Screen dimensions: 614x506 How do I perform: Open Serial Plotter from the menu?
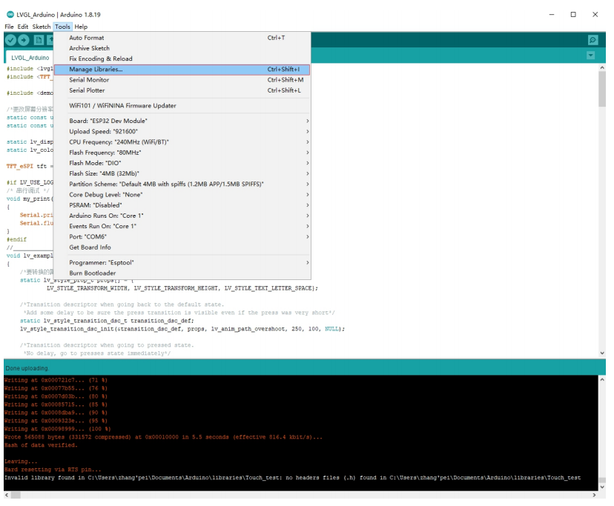[87, 90]
